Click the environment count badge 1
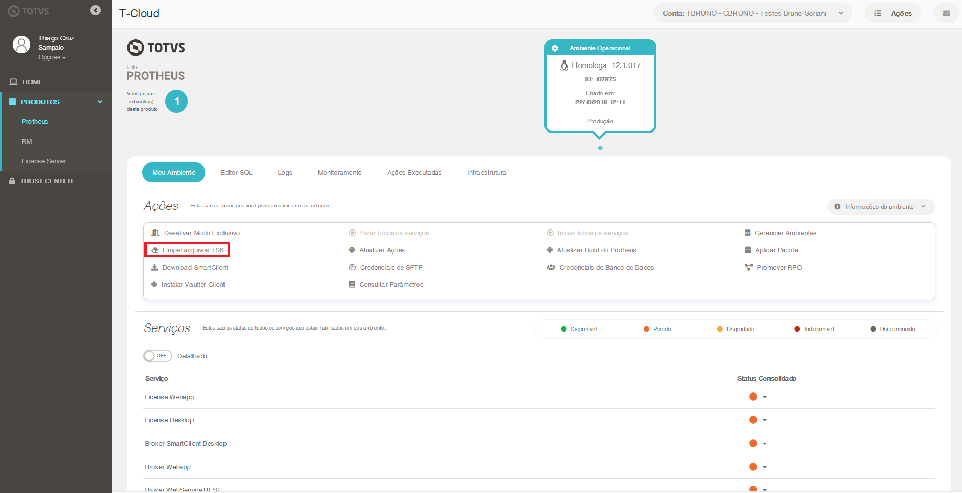 177,102
